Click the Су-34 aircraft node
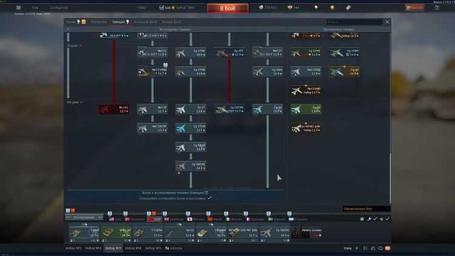Screen dimensions: 455x256 [x=268, y=109]
